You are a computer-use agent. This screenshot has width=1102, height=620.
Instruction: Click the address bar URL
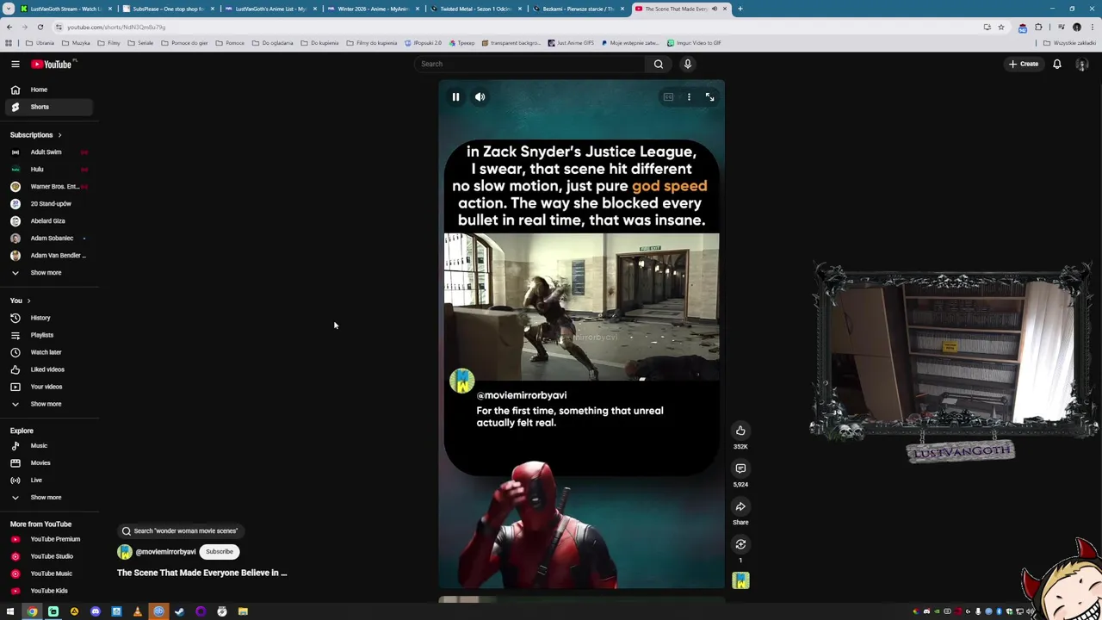(x=116, y=27)
